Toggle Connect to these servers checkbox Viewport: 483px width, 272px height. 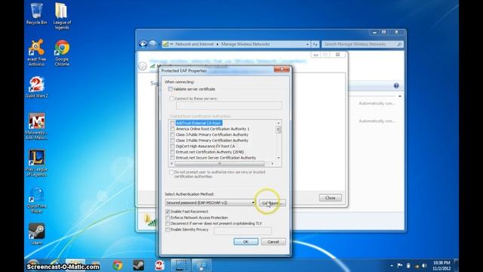172,99
